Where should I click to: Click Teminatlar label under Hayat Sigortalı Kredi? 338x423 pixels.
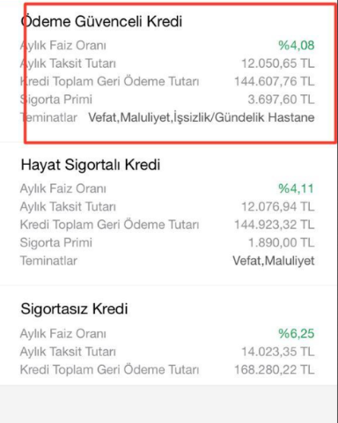[x=48, y=261]
